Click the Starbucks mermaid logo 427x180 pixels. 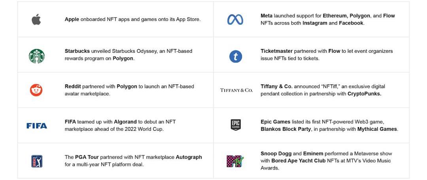pos(36,56)
